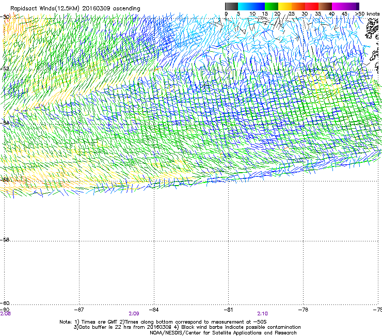382x336 pixels.
Task: Select the orange 25-30 knots legend swatch
Action: [298, 6]
